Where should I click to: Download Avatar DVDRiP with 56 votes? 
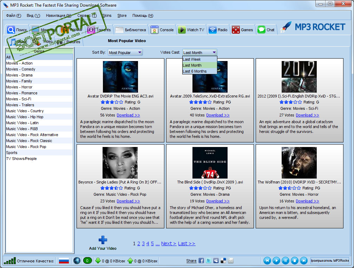tap(128, 115)
